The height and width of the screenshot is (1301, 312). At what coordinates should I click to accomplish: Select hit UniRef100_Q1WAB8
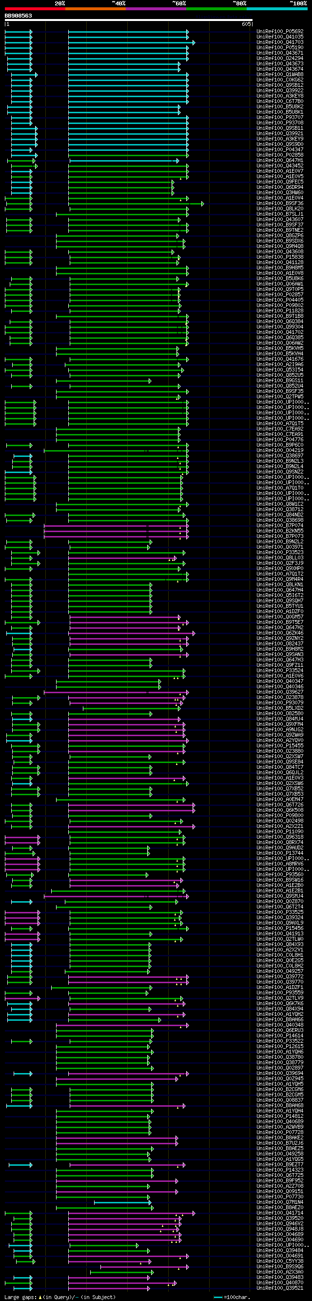point(280,75)
